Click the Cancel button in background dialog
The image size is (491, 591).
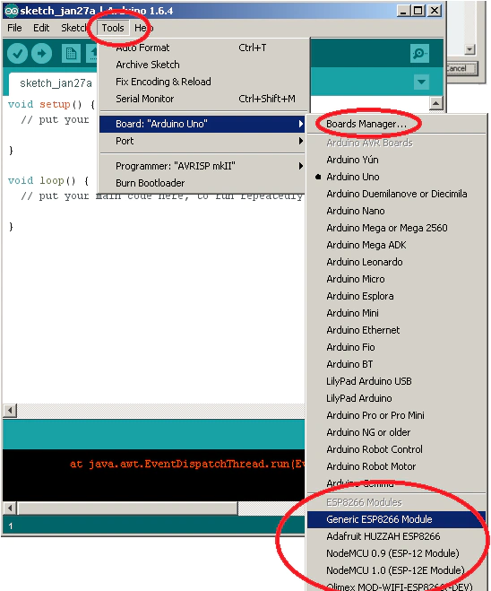pos(462,68)
